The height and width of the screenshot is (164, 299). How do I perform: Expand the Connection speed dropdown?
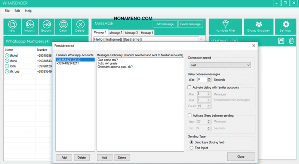[x=219, y=65]
